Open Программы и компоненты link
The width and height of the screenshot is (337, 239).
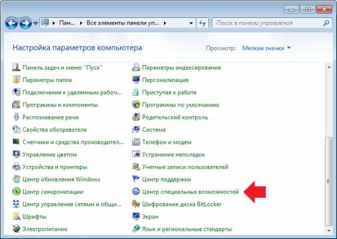[60, 105]
